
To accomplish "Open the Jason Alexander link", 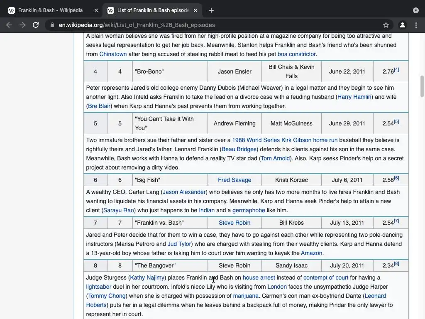I will 184,192.
